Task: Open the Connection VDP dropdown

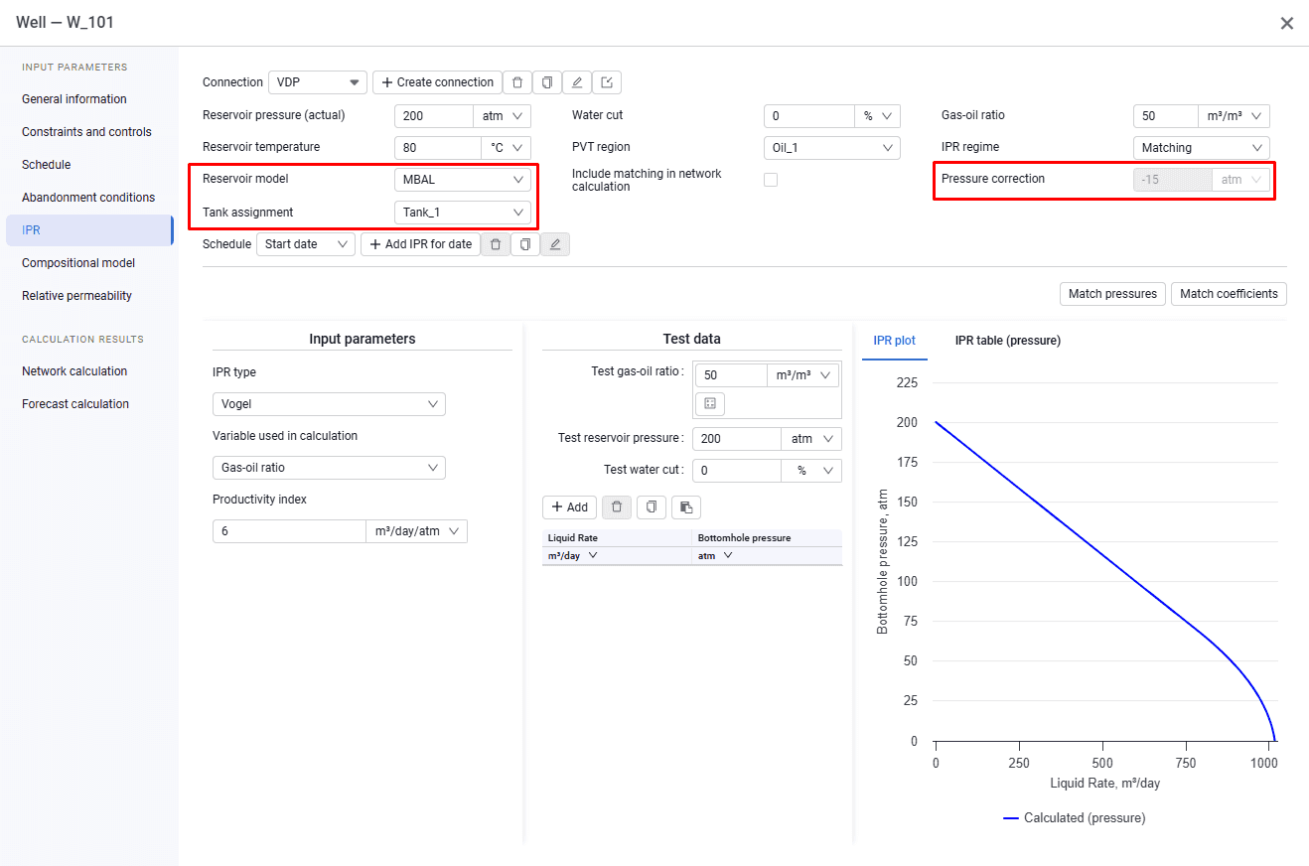Action: (x=318, y=82)
